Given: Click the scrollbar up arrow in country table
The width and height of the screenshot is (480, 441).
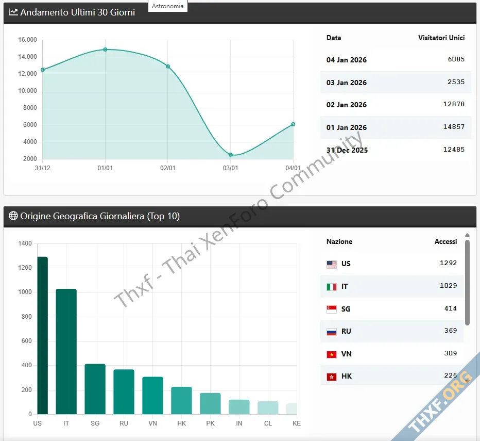Looking at the screenshot, I should pyautogui.click(x=467, y=235).
